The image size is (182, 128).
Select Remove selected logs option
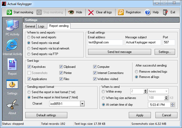(x=136, y=72)
